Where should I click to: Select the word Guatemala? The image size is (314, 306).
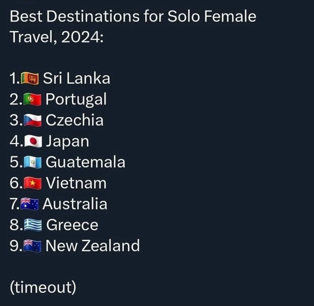[86, 162]
